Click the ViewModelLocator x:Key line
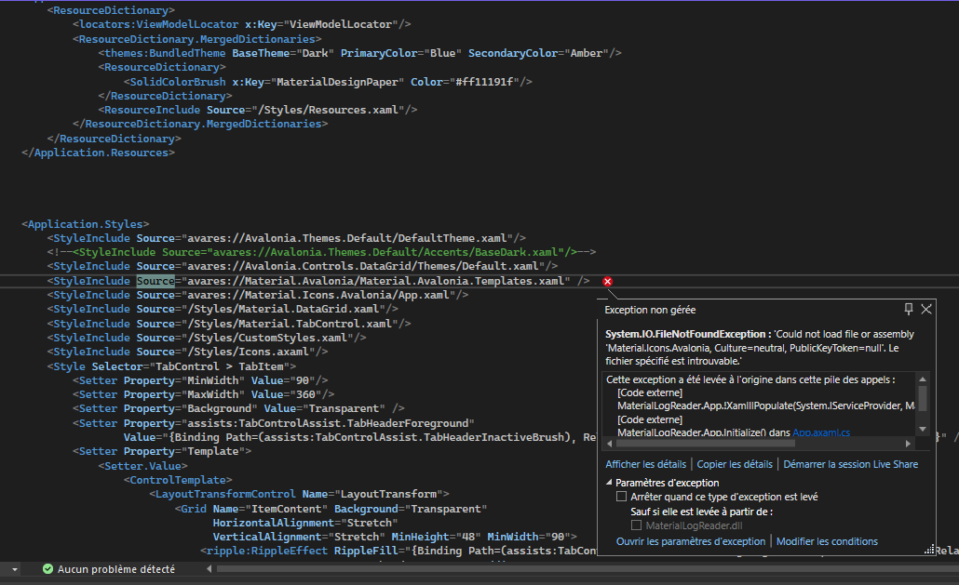 coord(241,24)
